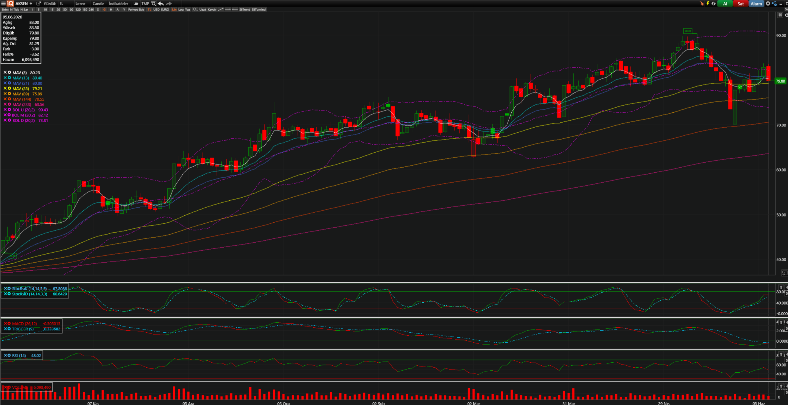Click the red Sat sell button
Image resolution: width=788 pixels, height=405 pixels.
pyautogui.click(x=740, y=3)
